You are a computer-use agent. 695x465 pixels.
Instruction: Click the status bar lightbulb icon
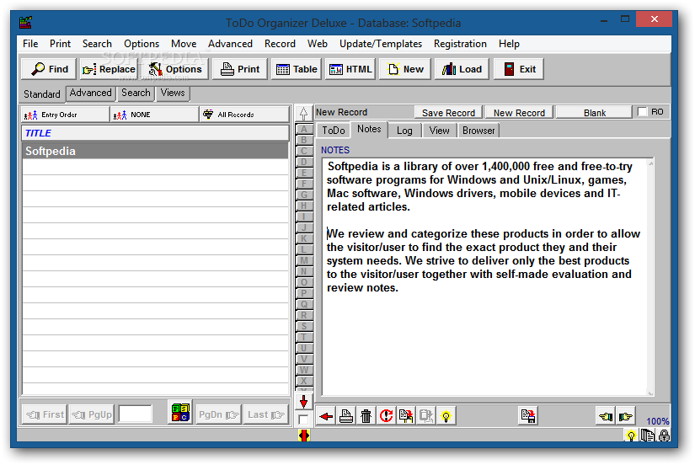(x=631, y=436)
